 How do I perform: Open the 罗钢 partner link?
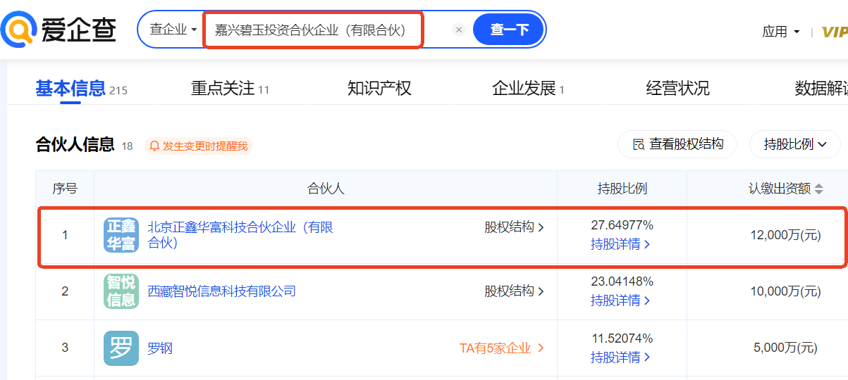pyautogui.click(x=160, y=348)
